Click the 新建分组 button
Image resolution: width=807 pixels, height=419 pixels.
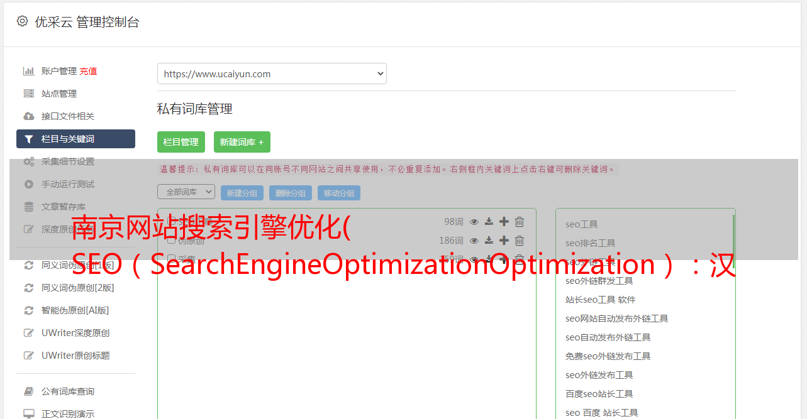pyautogui.click(x=242, y=193)
